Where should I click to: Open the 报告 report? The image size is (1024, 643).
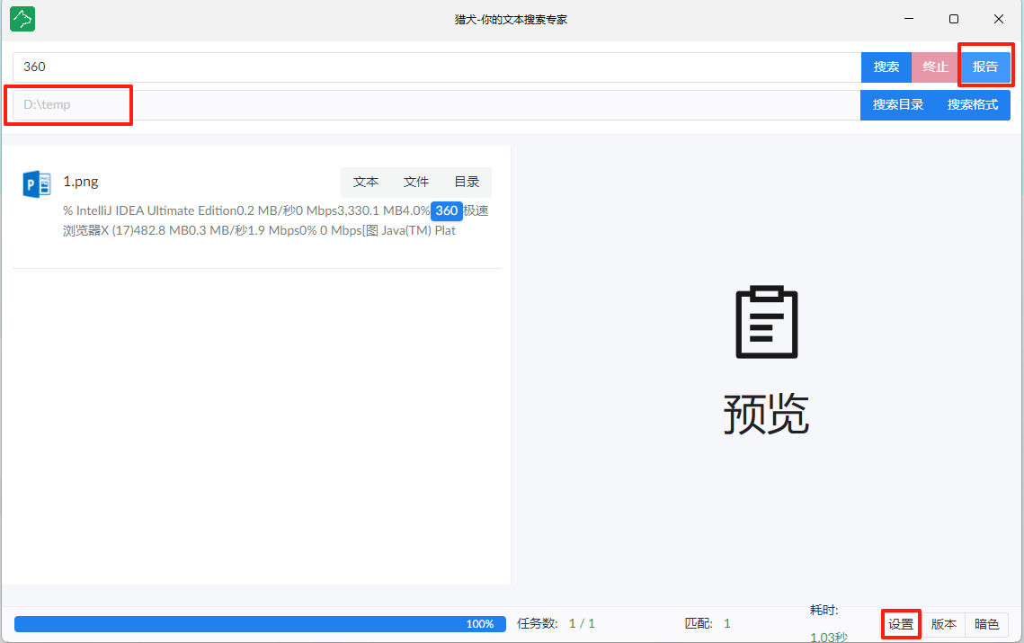point(985,67)
